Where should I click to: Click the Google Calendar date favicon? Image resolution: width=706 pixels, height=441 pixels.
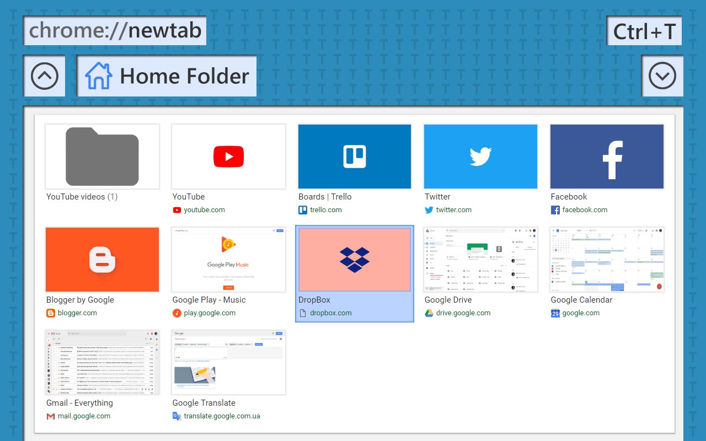[x=555, y=313]
